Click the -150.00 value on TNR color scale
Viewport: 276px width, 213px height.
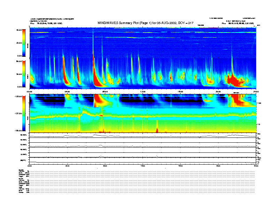(x=18, y=131)
